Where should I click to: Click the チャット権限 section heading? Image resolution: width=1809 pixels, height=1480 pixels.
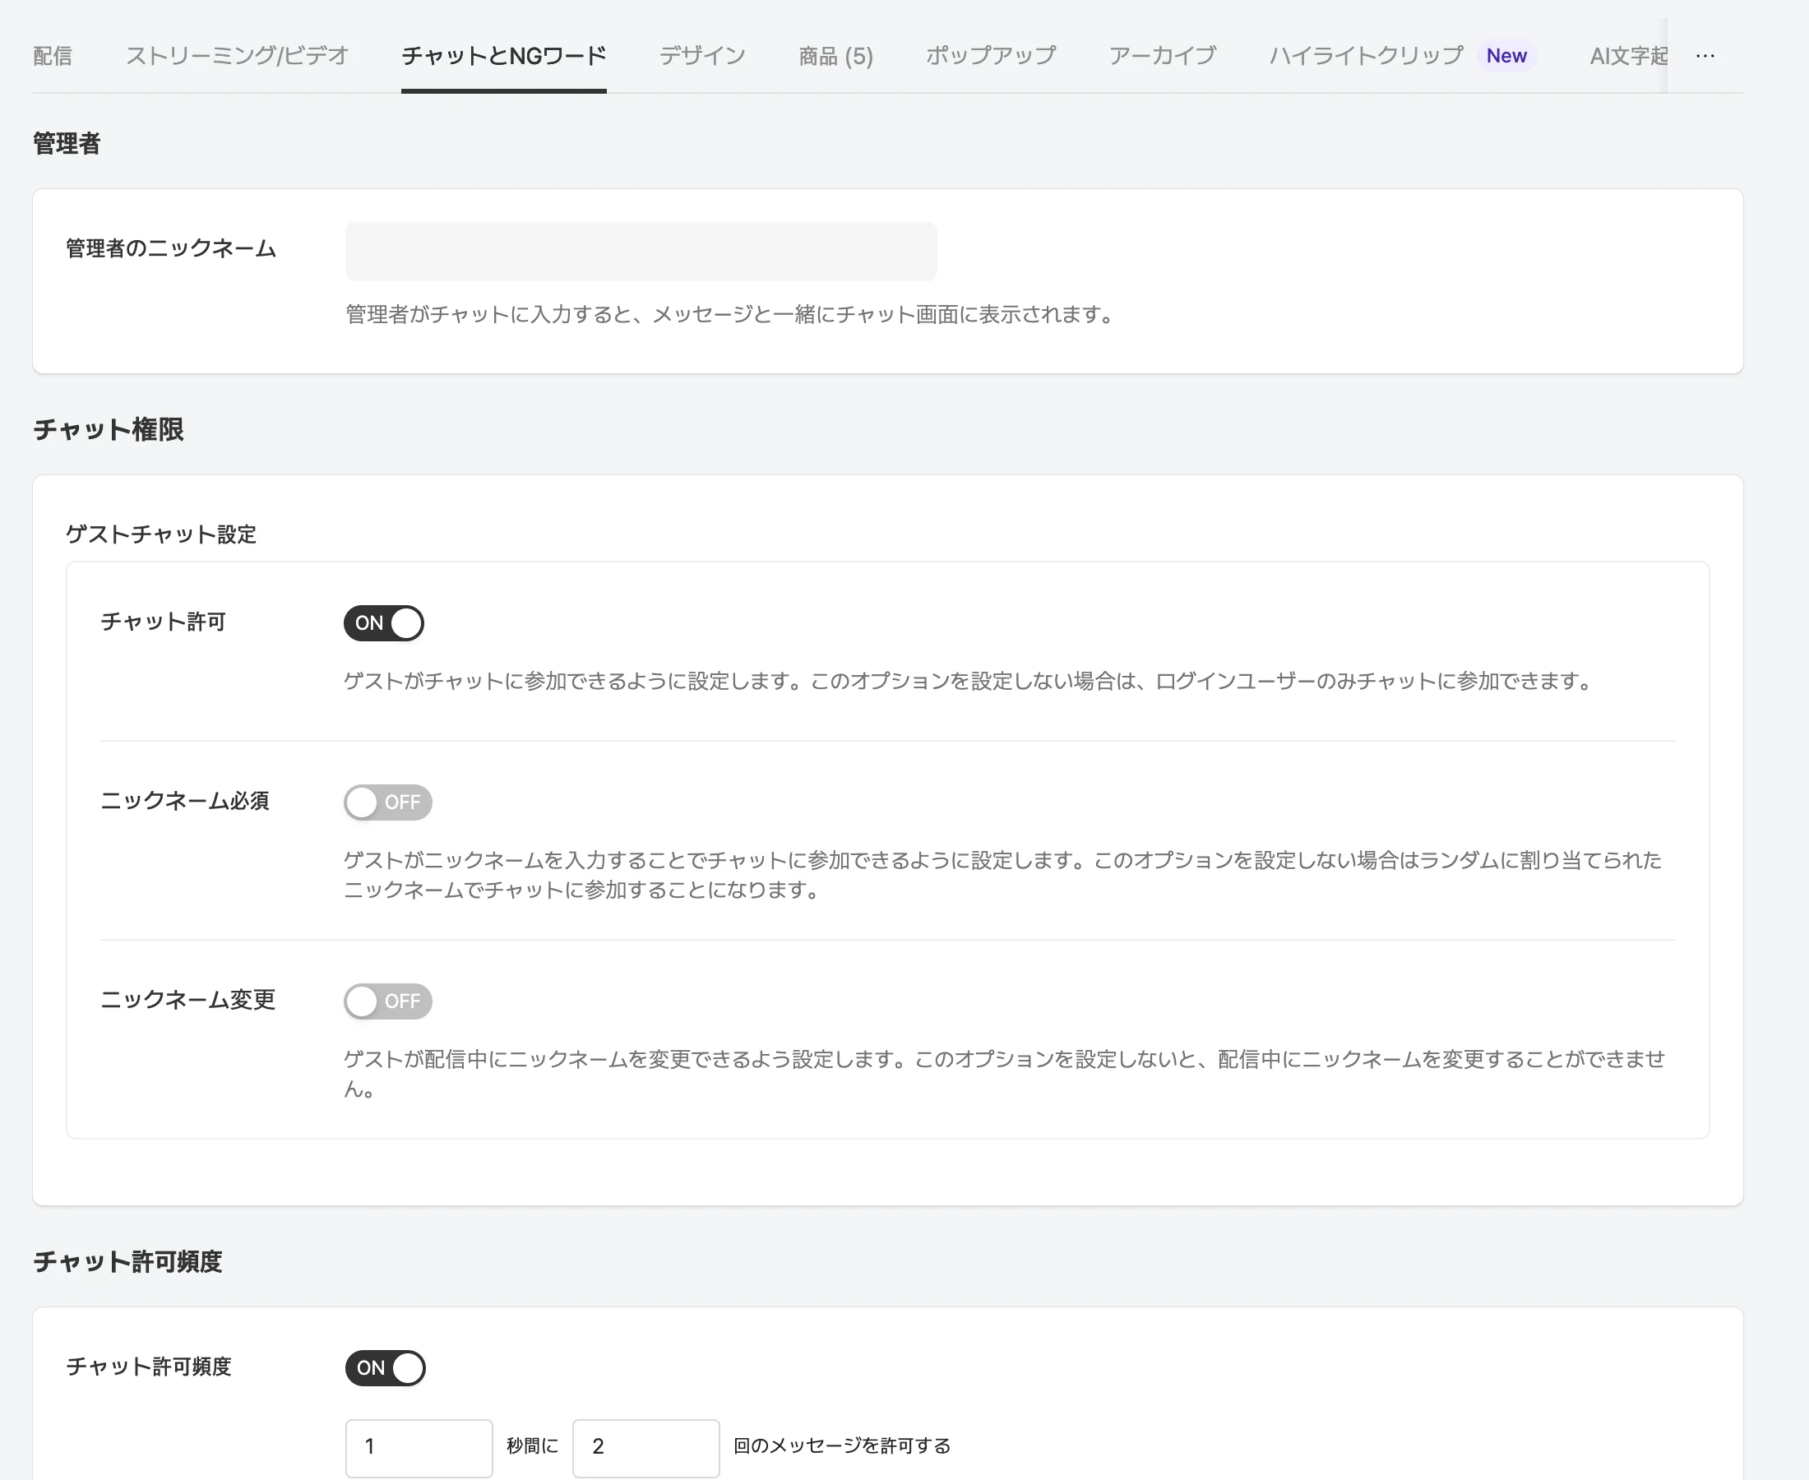click(x=109, y=429)
